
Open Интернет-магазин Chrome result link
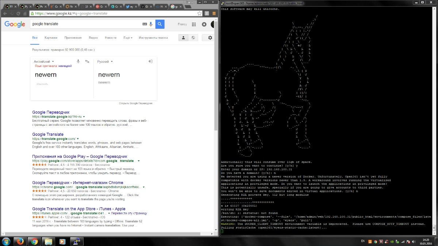78,183
